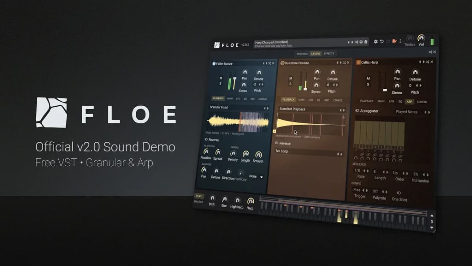Remove the Celtic Harp instrument with X
Screen dimensions: 472x266
point(432,62)
